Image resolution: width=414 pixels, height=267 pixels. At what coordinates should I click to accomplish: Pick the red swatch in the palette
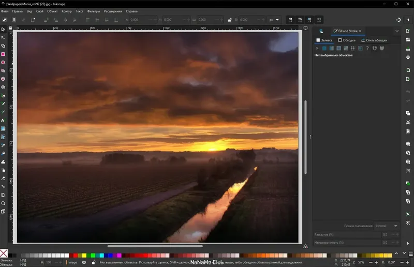tap(76, 255)
